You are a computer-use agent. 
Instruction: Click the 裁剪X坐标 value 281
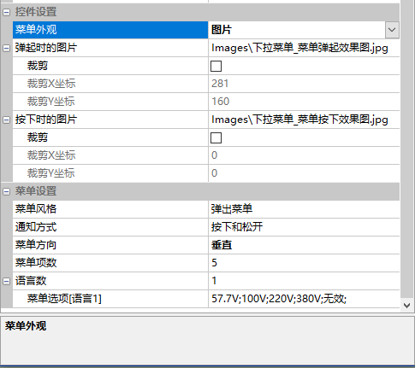pos(220,84)
